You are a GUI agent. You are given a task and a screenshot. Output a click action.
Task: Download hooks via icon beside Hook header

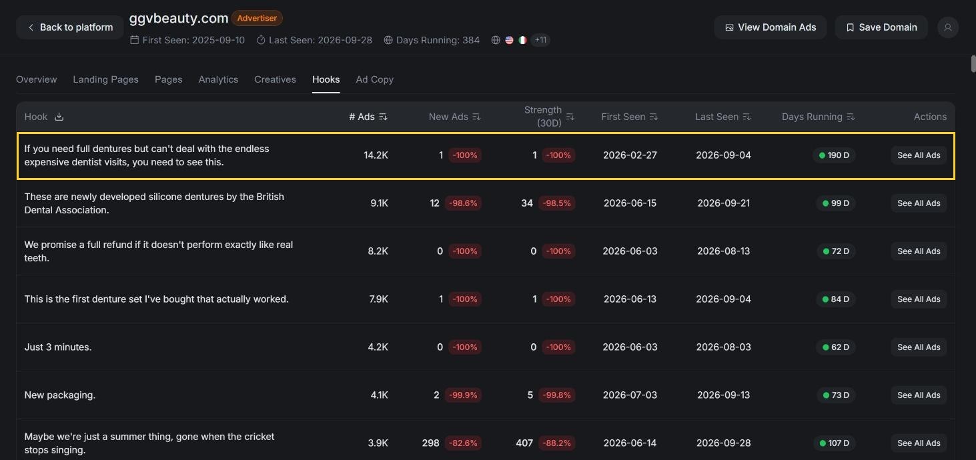[x=59, y=117]
